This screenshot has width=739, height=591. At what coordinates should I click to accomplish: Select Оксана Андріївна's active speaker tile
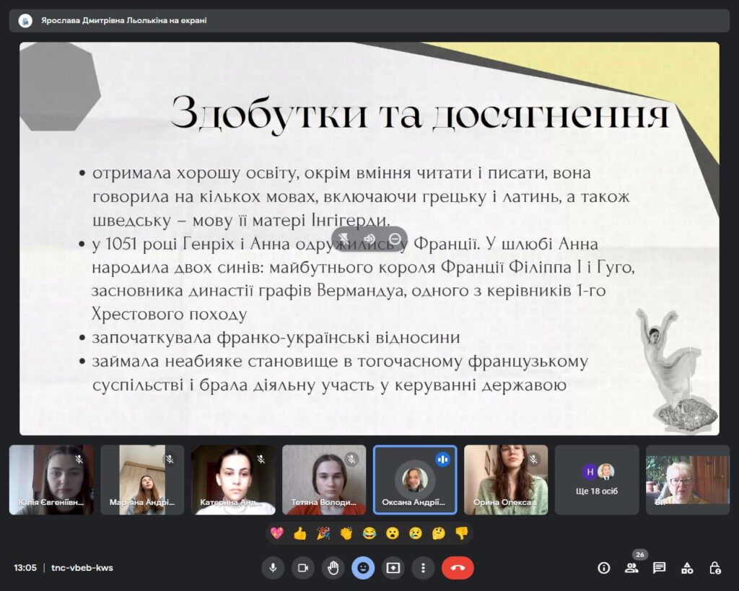click(x=415, y=479)
